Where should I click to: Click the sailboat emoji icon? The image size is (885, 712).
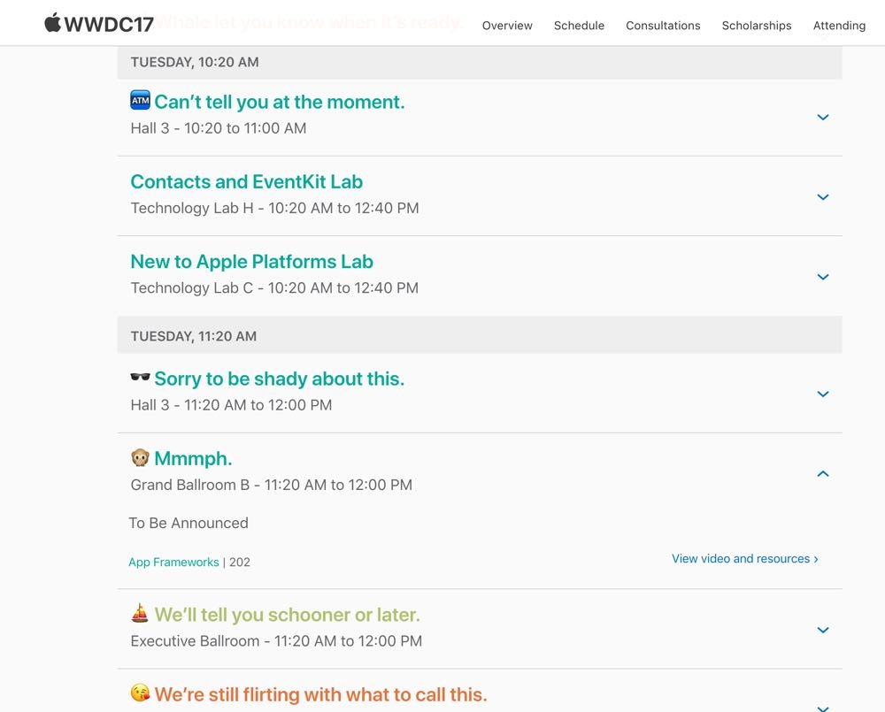point(140,613)
